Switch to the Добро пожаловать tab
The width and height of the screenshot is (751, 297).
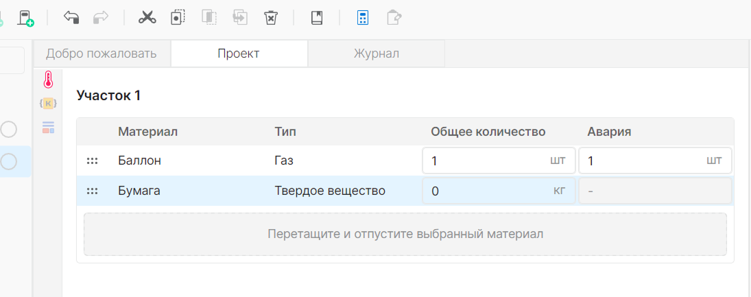click(x=102, y=54)
